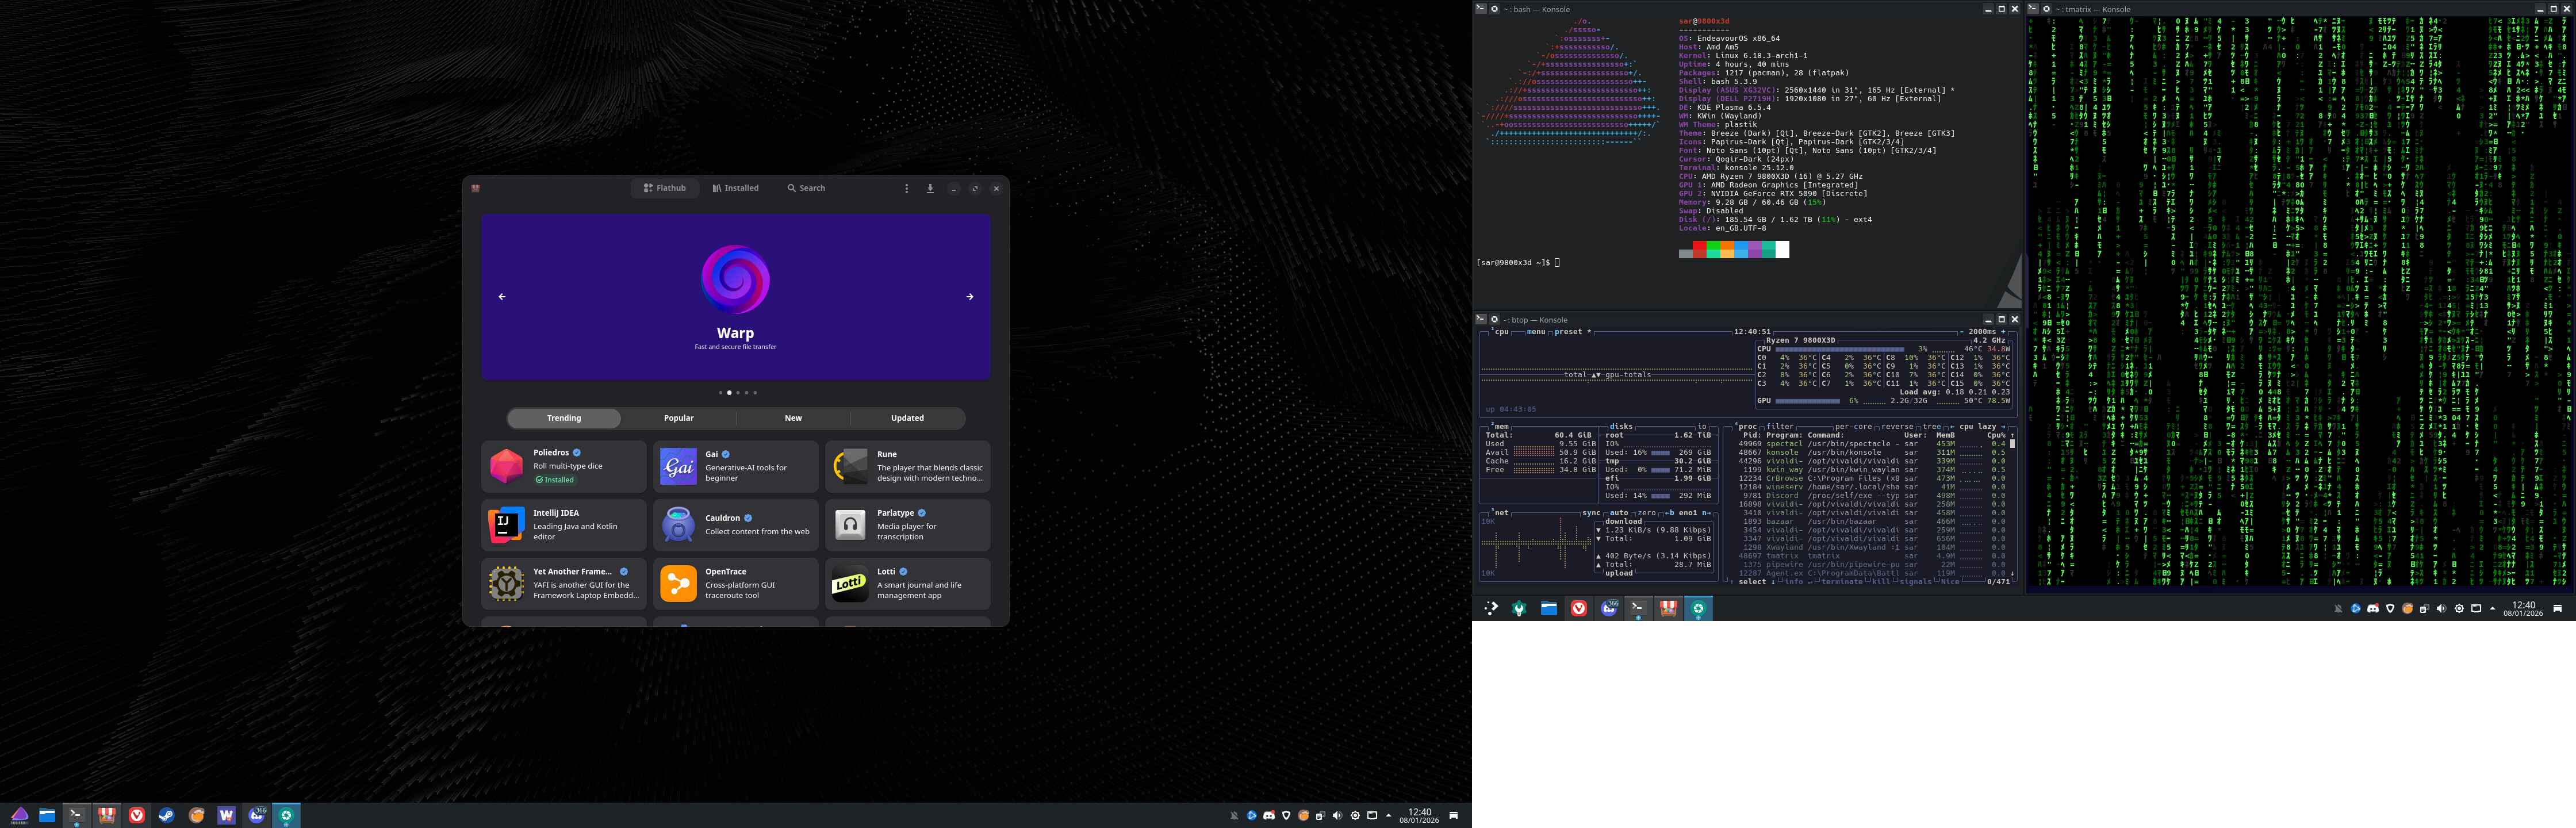The height and width of the screenshot is (828, 2576).
Task: Open the btop menu button
Action: point(1536,332)
